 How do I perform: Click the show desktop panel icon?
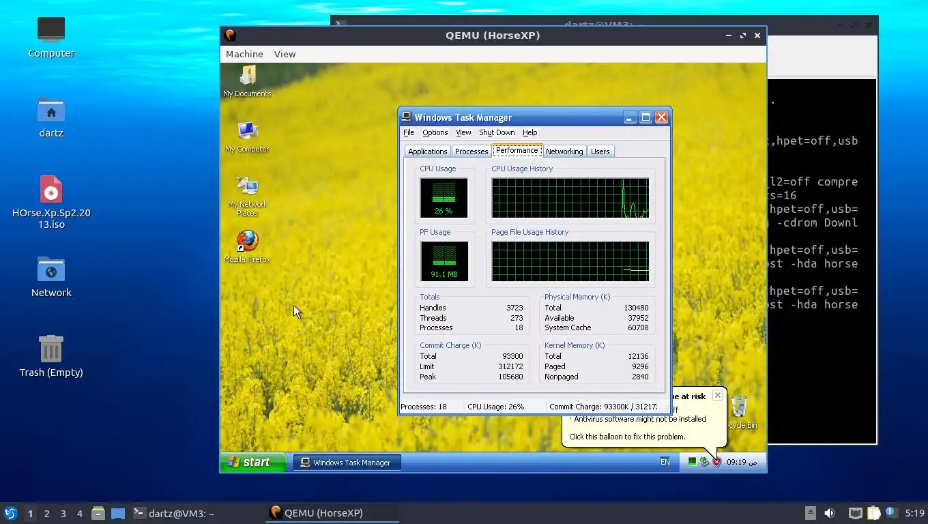(x=118, y=513)
